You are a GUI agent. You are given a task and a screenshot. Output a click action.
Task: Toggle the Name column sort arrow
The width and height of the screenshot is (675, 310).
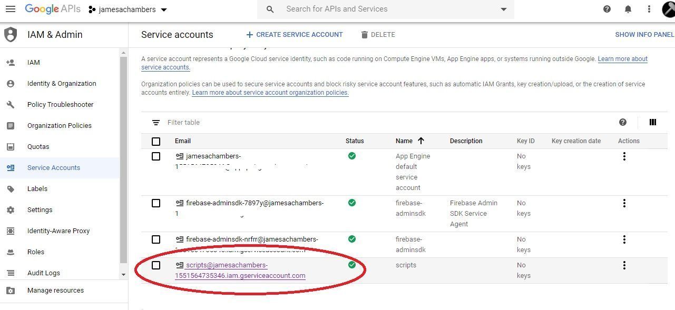[x=422, y=141]
